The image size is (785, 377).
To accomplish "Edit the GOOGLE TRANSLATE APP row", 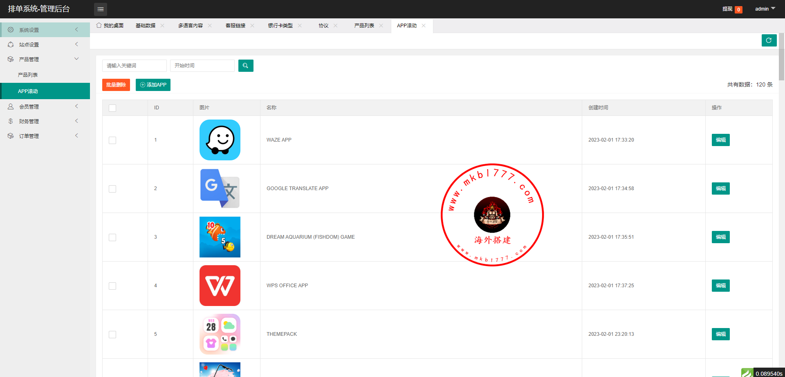I will coord(721,188).
